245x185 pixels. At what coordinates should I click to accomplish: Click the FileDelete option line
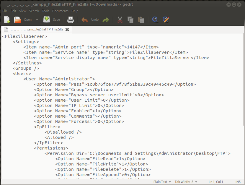pos(103,169)
